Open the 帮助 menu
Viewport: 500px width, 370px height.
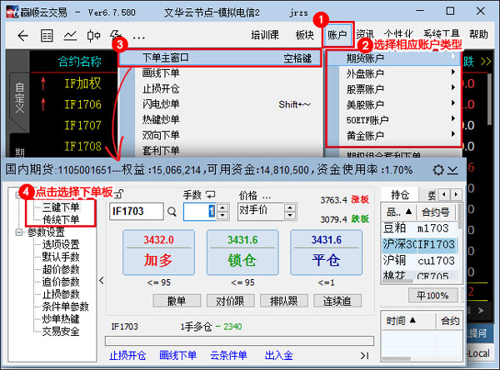point(478,34)
